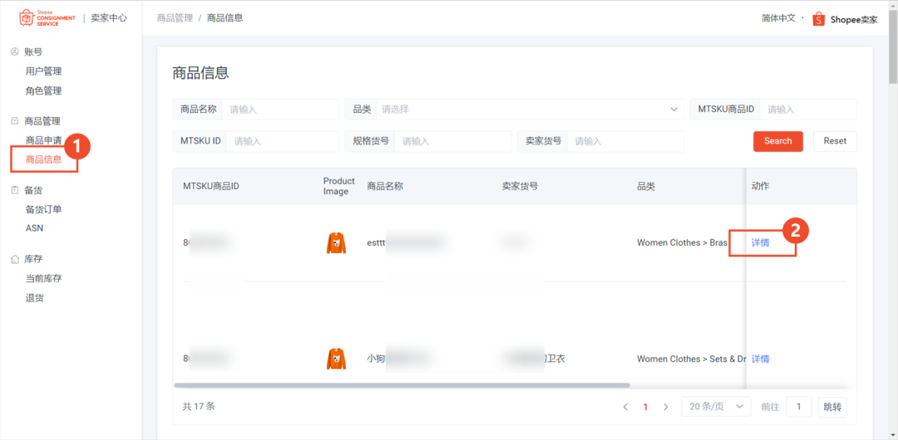Viewport: 898px width, 440px height.
Task: Click the 备货 section icon
Action: [15, 190]
